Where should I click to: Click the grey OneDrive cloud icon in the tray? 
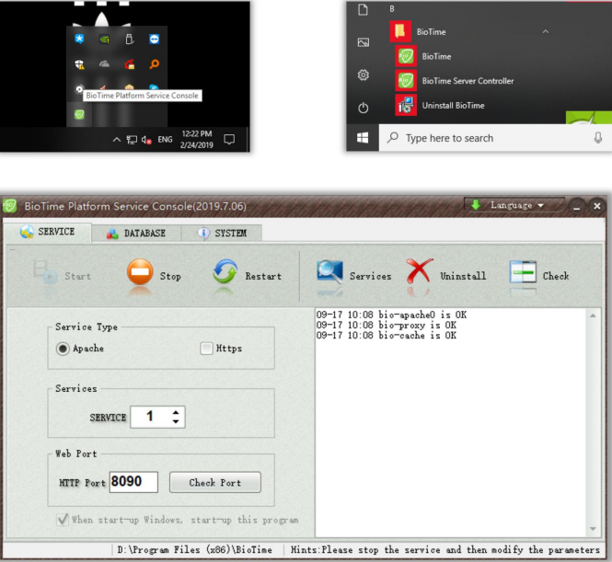tap(104, 64)
